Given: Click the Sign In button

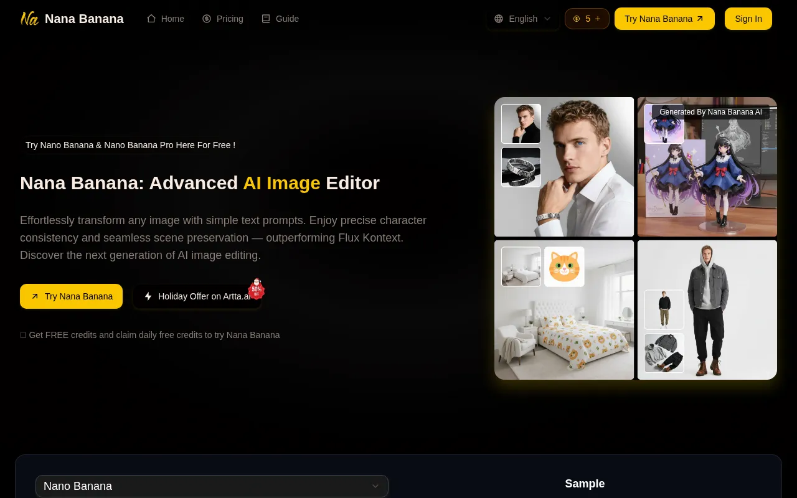Looking at the screenshot, I should pos(748,19).
